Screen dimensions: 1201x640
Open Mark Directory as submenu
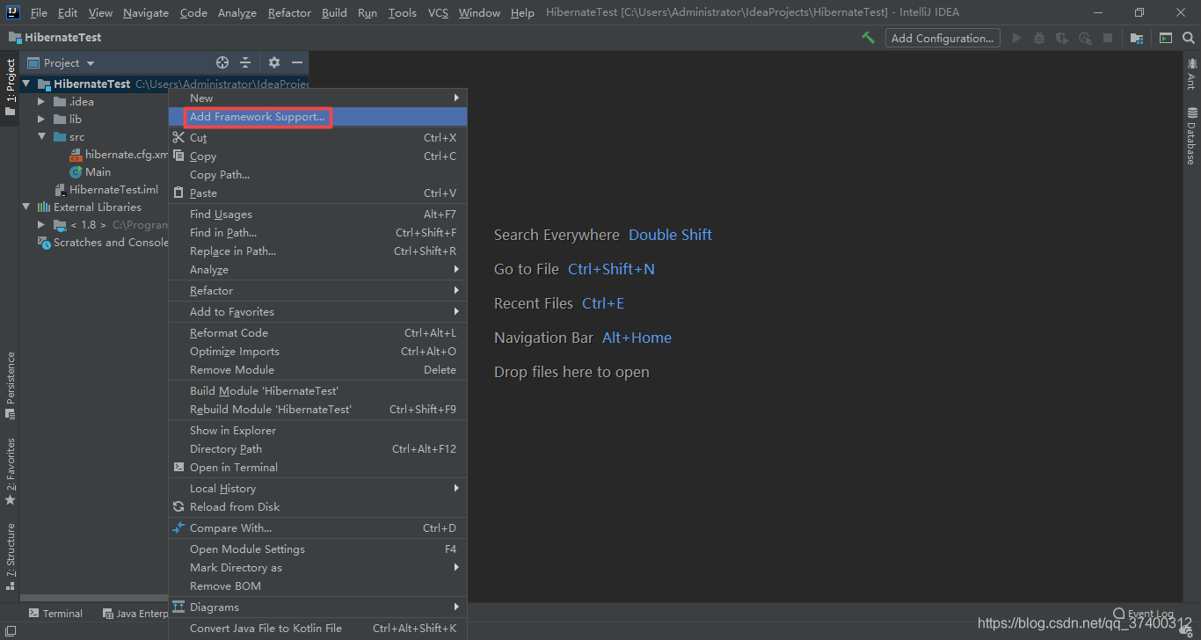[x=317, y=567]
